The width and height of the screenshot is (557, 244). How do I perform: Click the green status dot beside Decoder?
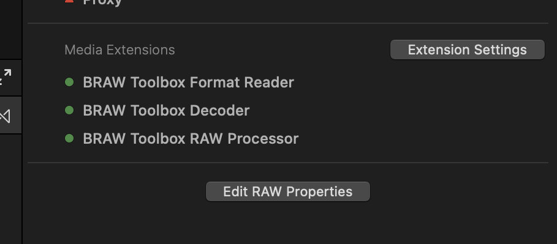(69, 110)
